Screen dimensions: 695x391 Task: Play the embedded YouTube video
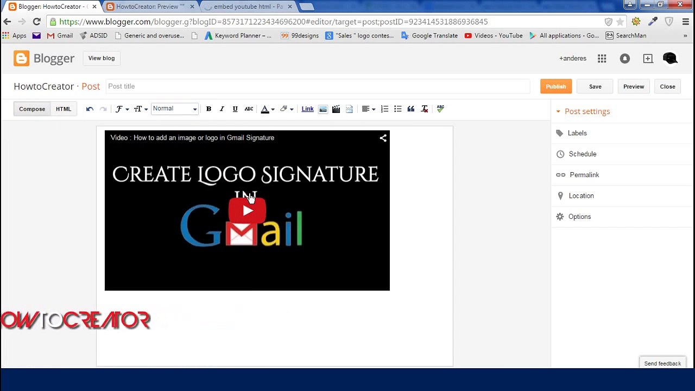(x=247, y=211)
